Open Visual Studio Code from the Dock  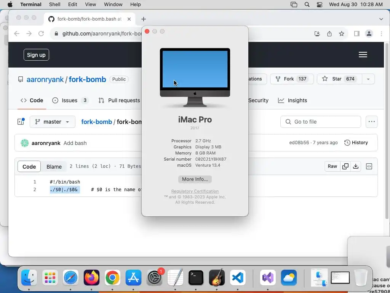pos(238,278)
